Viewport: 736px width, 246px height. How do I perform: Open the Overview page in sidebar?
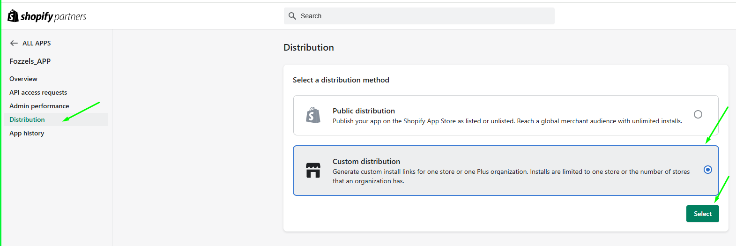pos(23,79)
